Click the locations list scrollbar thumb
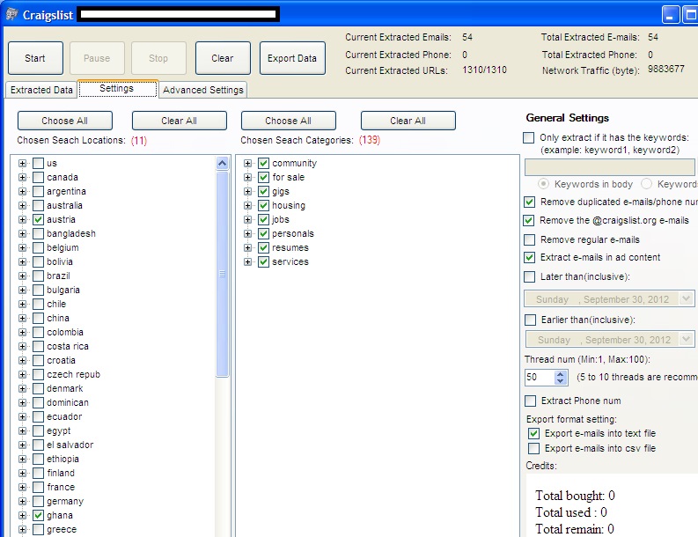The width and height of the screenshot is (698, 537). coord(222,275)
